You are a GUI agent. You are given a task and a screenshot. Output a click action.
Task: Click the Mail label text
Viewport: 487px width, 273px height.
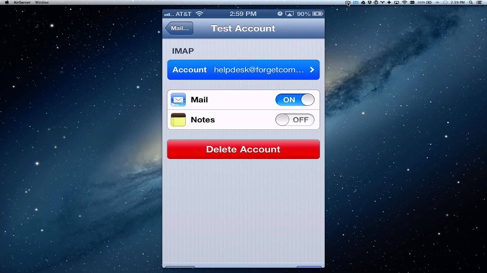pyautogui.click(x=199, y=100)
